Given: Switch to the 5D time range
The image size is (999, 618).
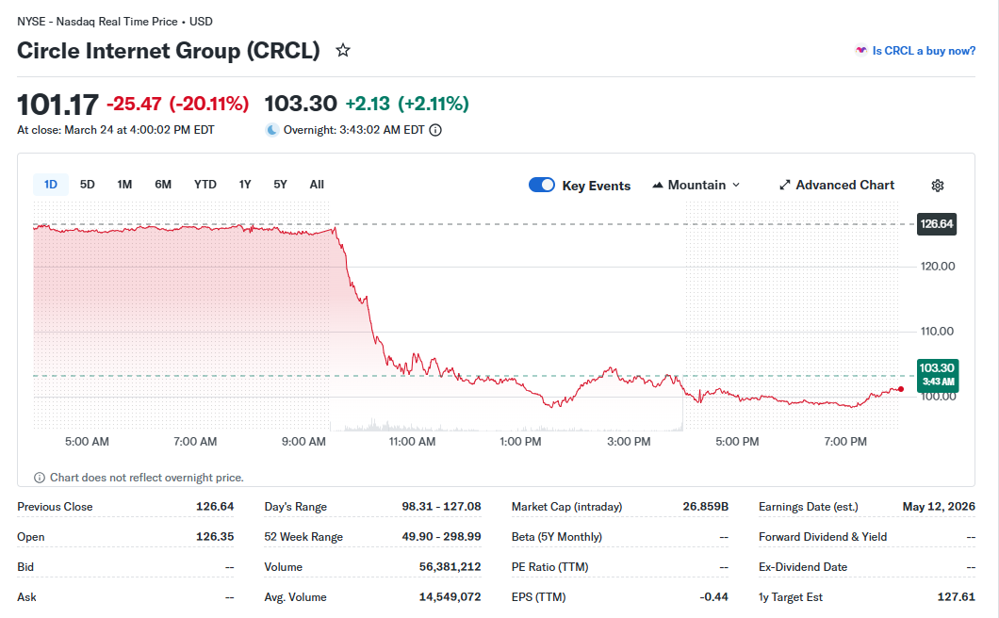Looking at the screenshot, I should click(88, 185).
